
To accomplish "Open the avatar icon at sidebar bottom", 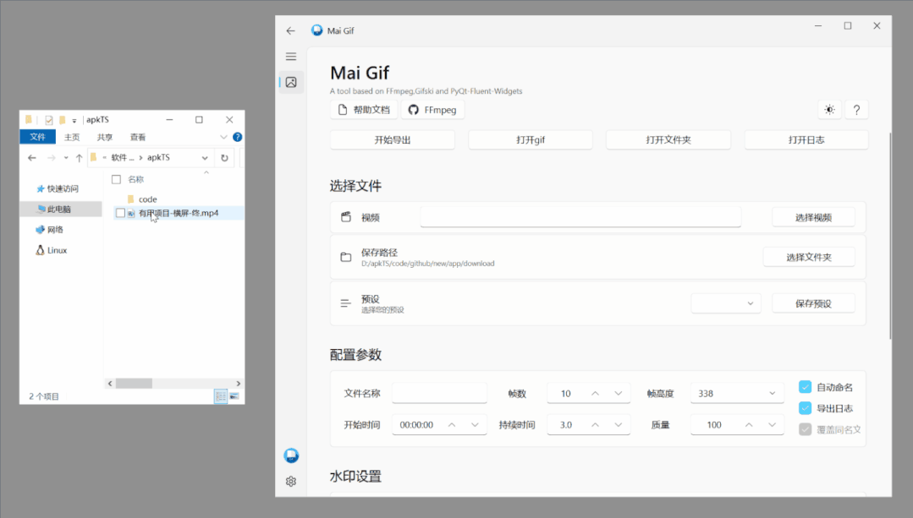I will [291, 455].
